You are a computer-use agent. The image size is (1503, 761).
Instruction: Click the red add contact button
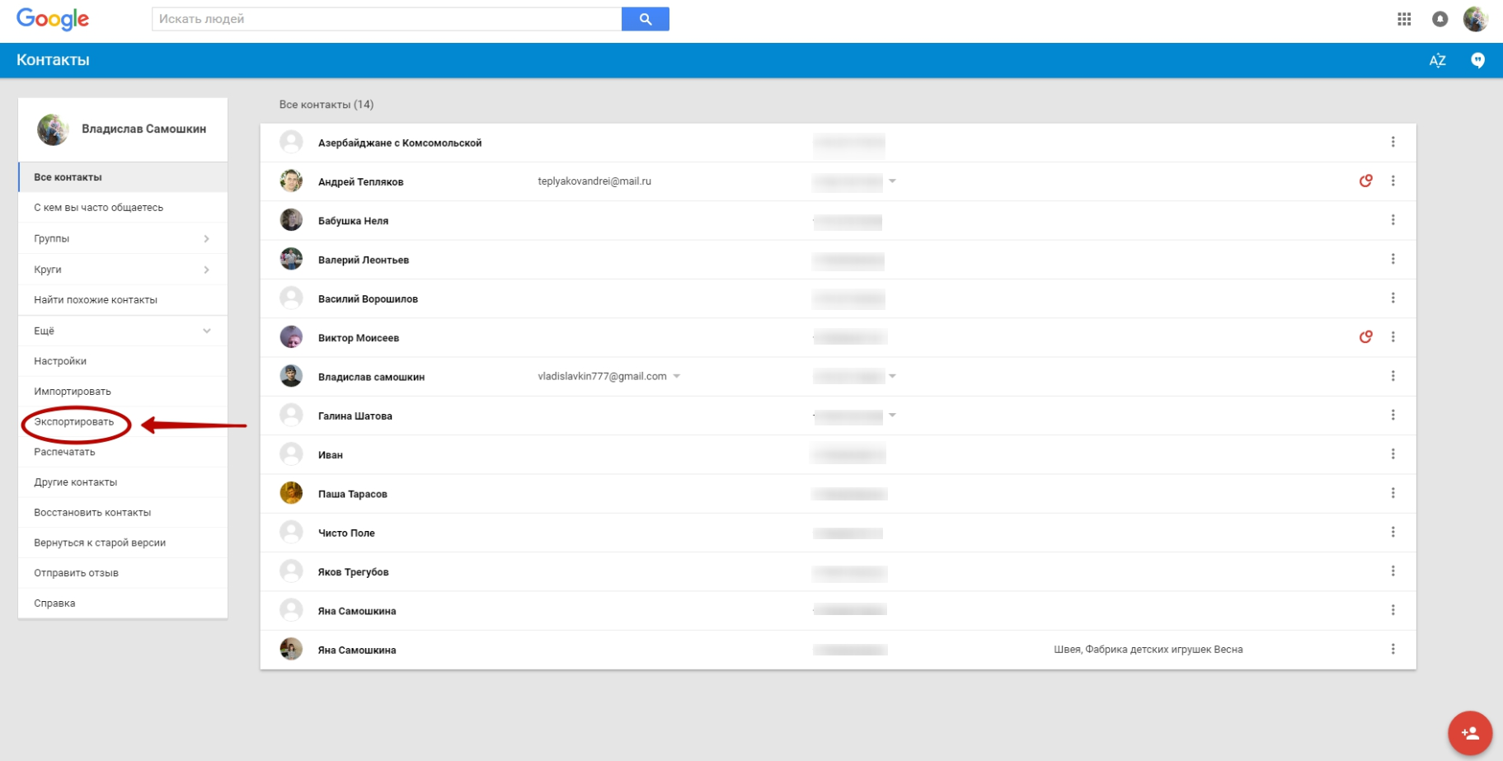pos(1469,732)
